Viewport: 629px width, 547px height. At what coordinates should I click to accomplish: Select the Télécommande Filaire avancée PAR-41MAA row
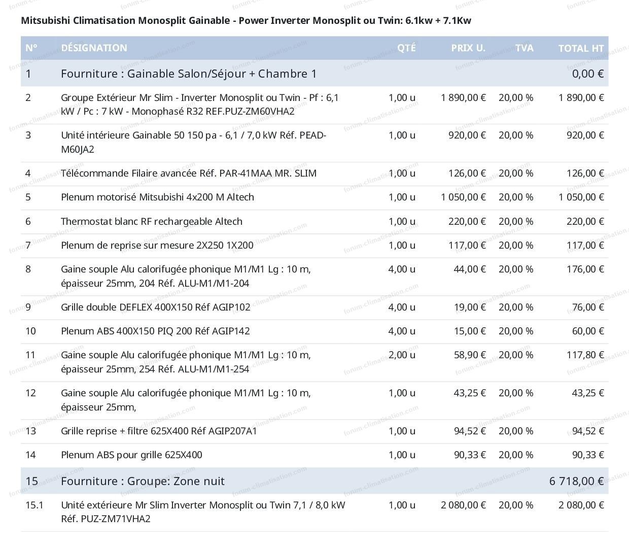188,173
